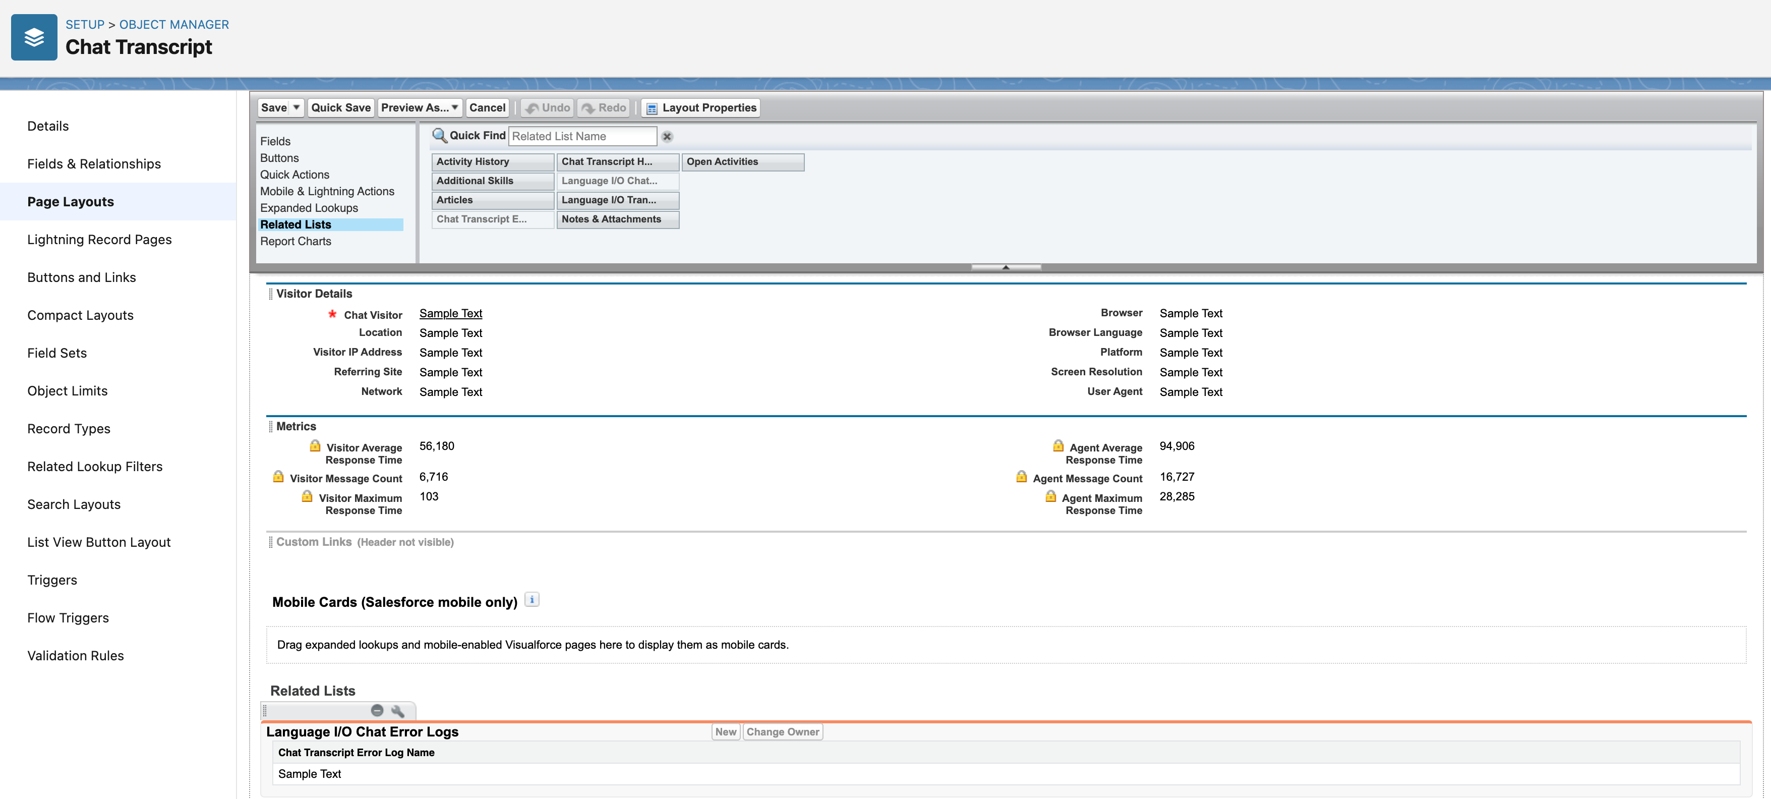Select the Notes & Attachments palette item
The width and height of the screenshot is (1771, 799).
click(618, 219)
